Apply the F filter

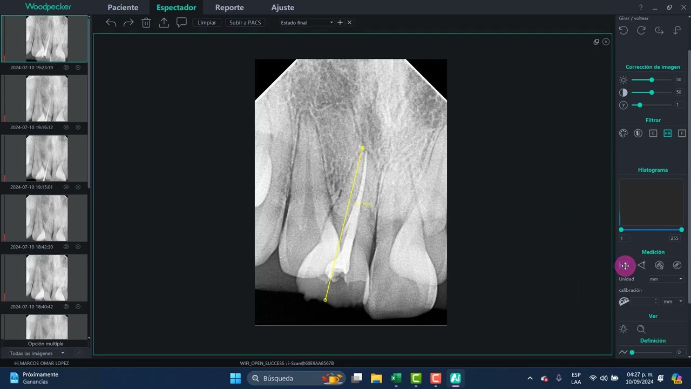coord(682,133)
